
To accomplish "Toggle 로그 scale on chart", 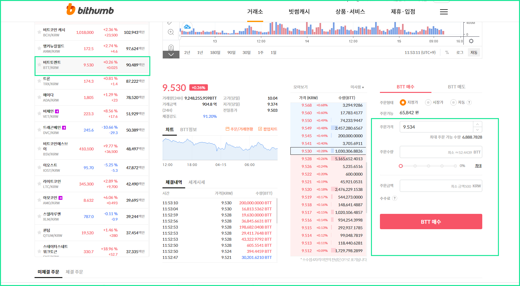I will pos(460,52).
